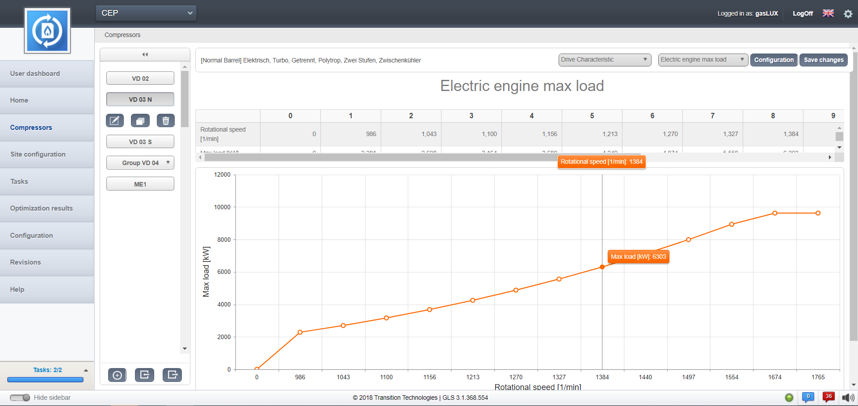
Task: Expand the Group VD 04 dropdown
Action: point(140,163)
